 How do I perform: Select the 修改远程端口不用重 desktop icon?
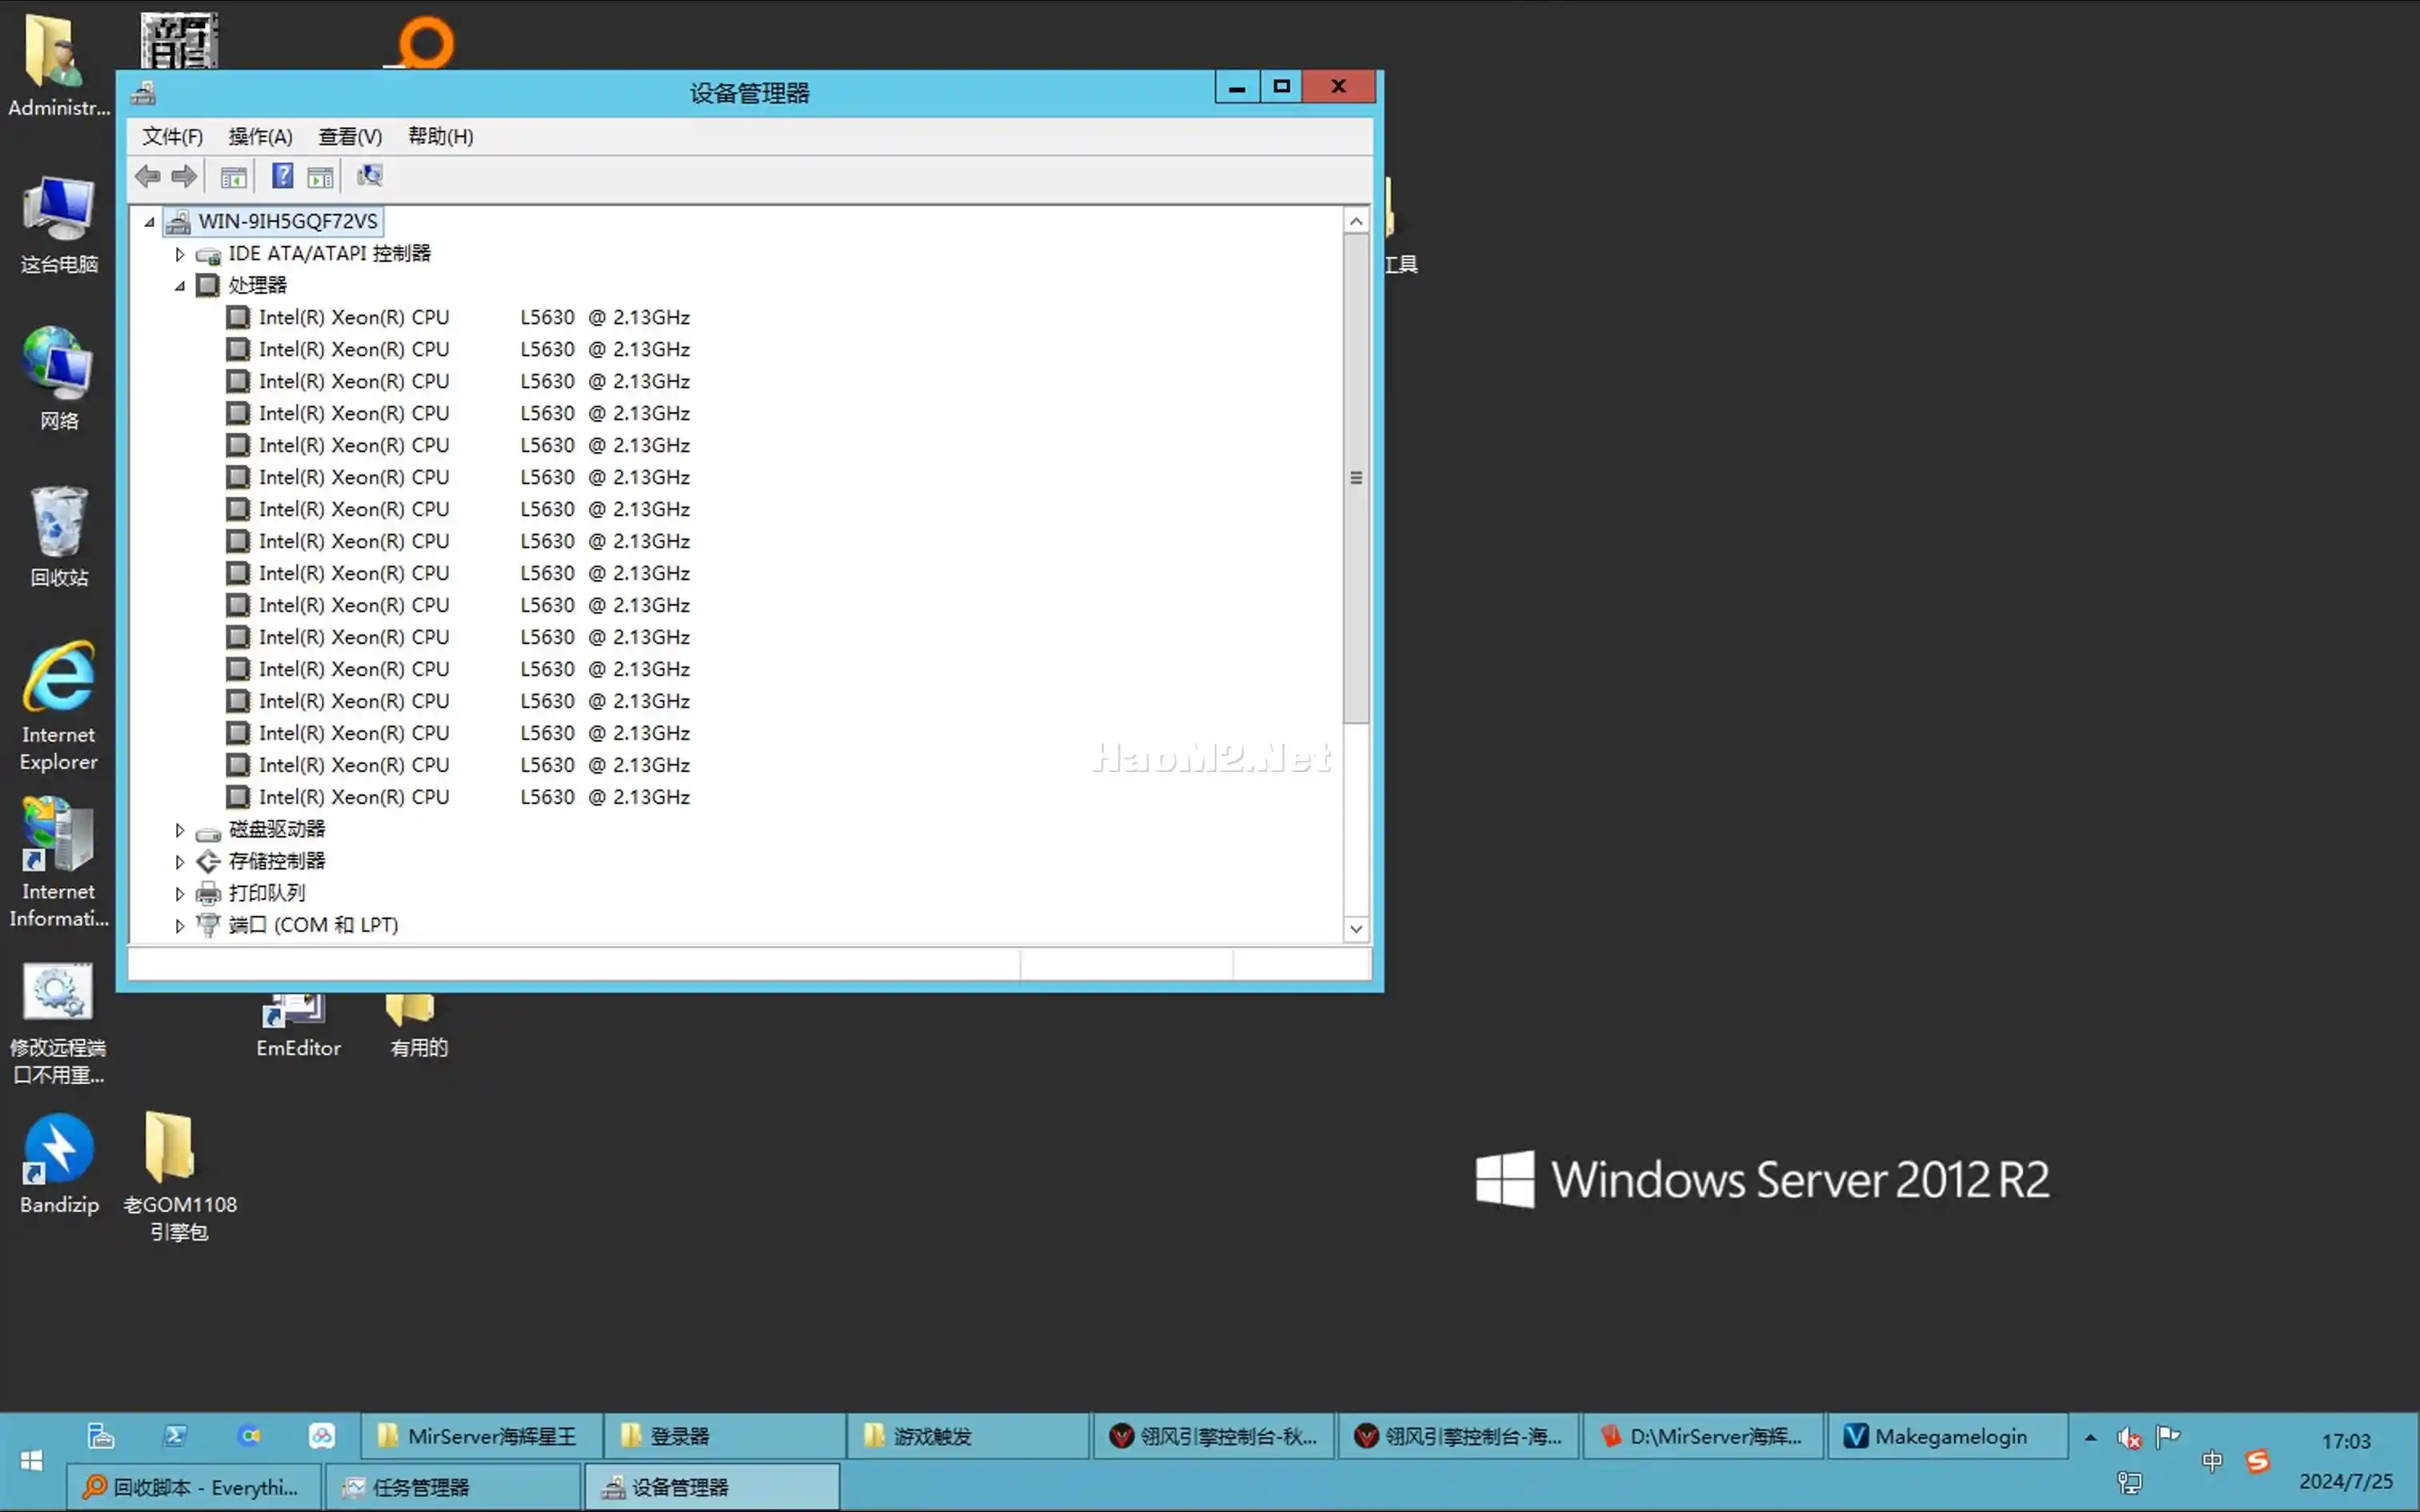(58, 1024)
